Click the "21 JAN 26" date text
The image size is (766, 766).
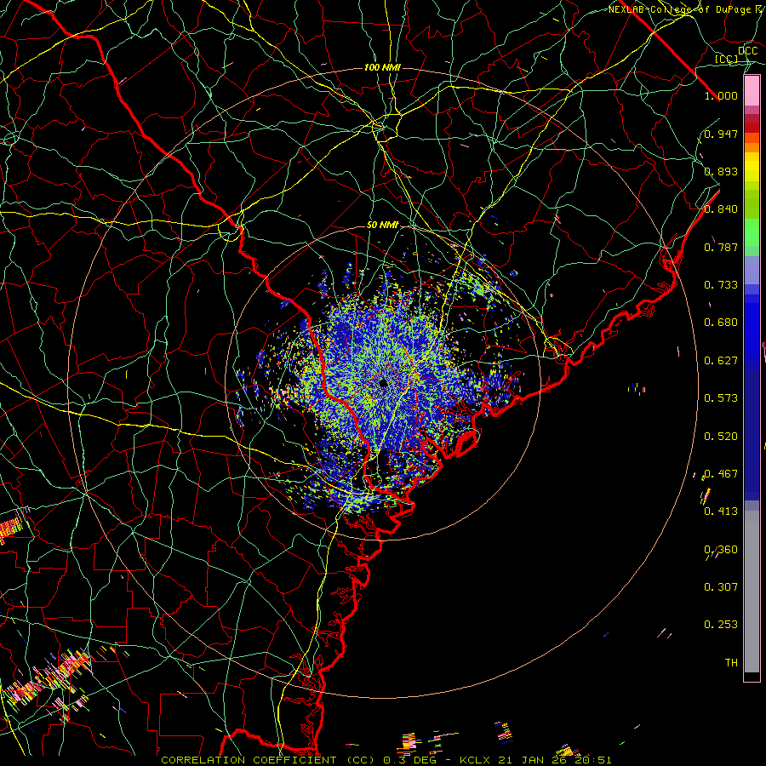533,760
